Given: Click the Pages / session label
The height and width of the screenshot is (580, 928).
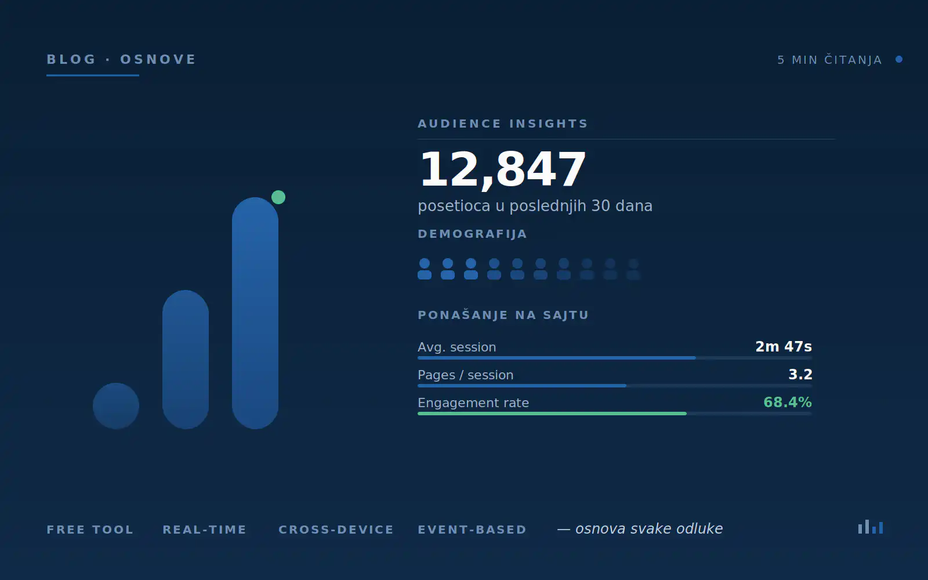Looking at the screenshot, I should click(465, 375).
